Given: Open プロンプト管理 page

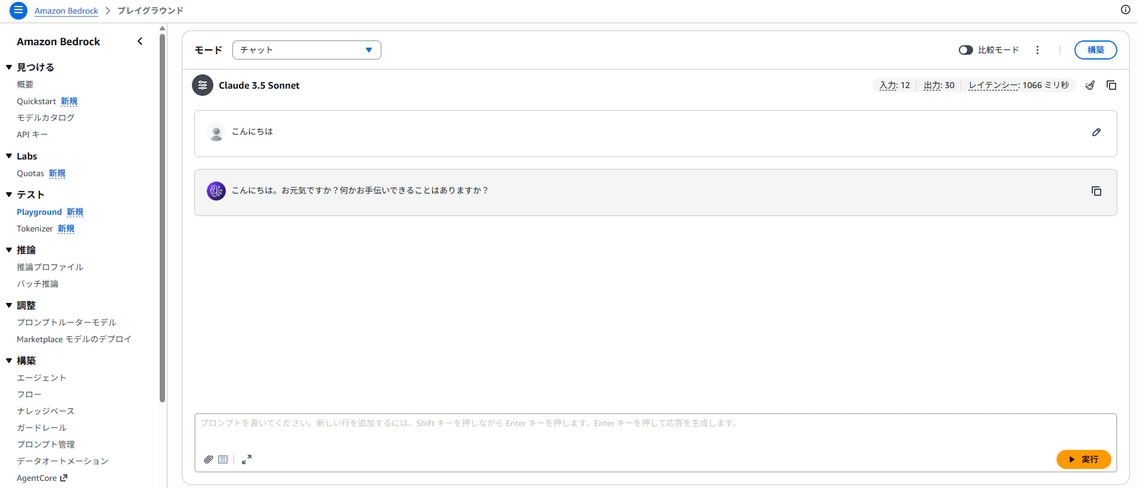Looking at the screenshot, I should coord(46,445).
